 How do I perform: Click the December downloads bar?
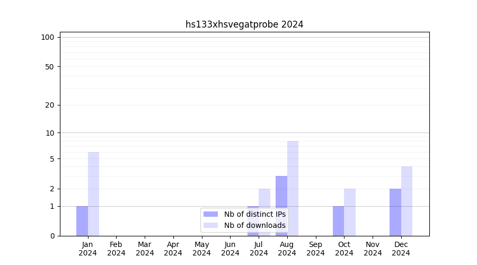407,201
